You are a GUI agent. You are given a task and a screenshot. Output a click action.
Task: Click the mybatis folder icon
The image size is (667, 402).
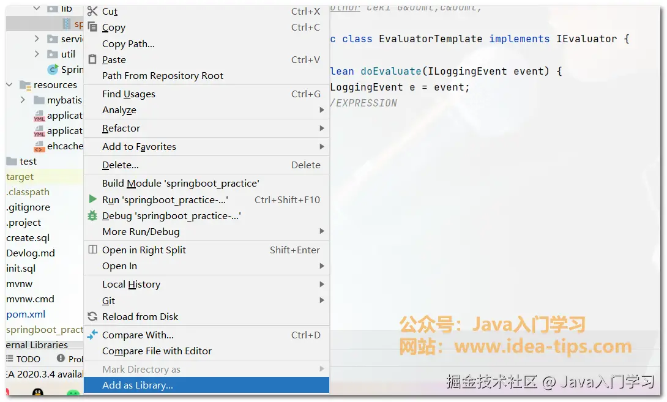[39, 100]
